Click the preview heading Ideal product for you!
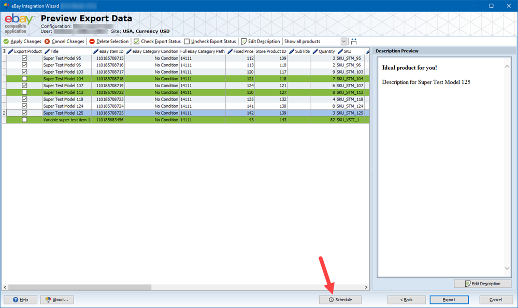 pyautogui.click(x=409, y=67)
